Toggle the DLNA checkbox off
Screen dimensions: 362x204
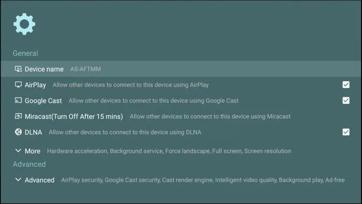point(346,132)
